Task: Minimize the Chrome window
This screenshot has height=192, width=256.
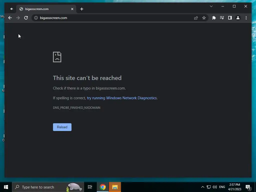Action: coord(223,6)
